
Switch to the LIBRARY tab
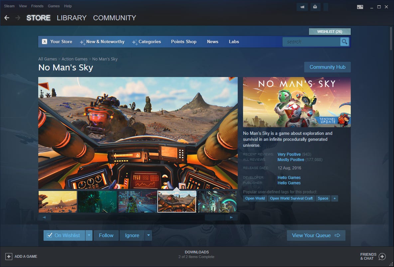coord(71,18)
